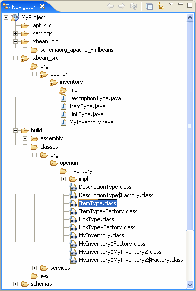Click the LinkType$Factory.class binary icon
Viewport: 196px width, 291px height.
tap(73, 228)
